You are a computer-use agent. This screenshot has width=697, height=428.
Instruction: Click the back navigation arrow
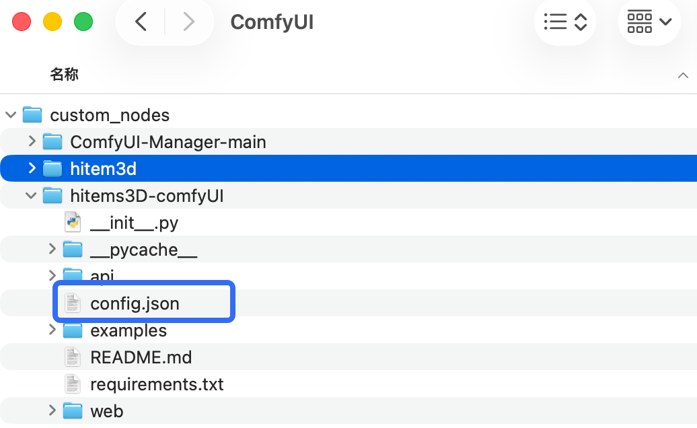[x=140, y=22]
